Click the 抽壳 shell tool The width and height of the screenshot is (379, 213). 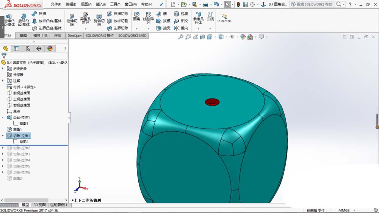[163, 28]
